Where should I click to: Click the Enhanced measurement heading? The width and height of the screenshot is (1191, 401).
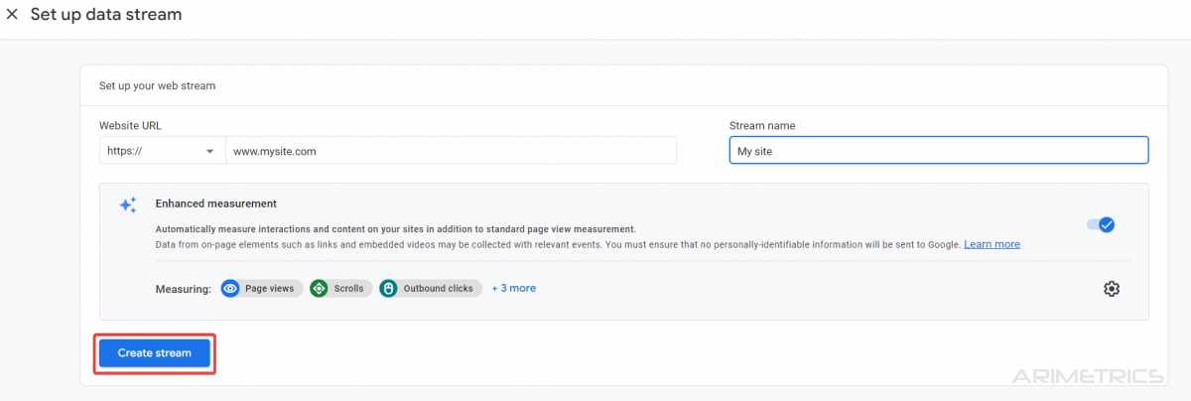(x=215, y=203)
